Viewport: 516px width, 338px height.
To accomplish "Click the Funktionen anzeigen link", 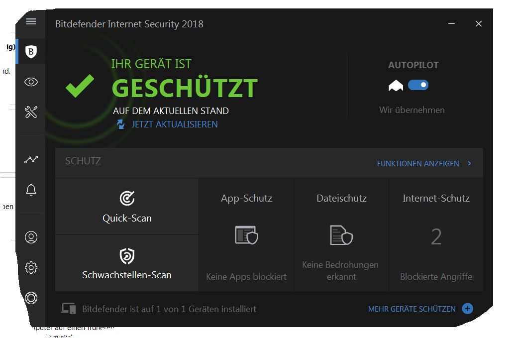I will (x=418, y=163).
